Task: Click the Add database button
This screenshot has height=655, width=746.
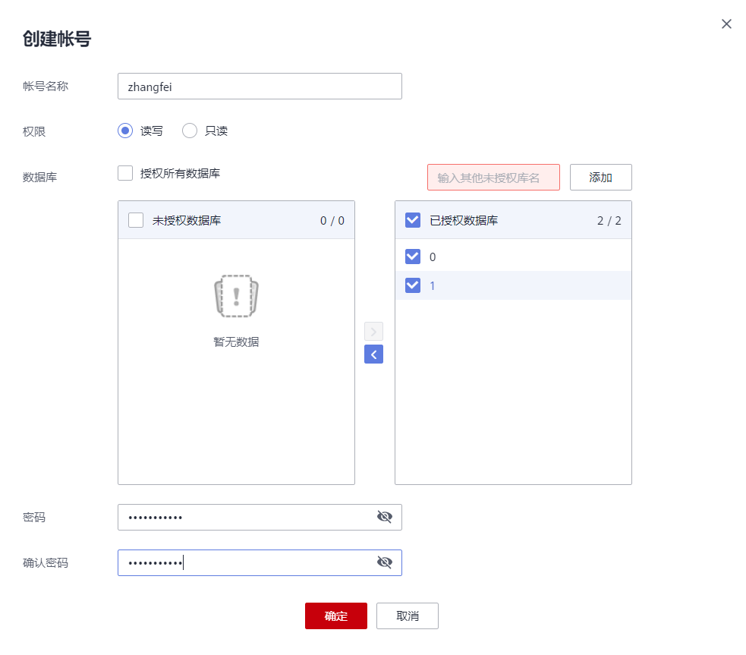Action: [x=600, y=178]
